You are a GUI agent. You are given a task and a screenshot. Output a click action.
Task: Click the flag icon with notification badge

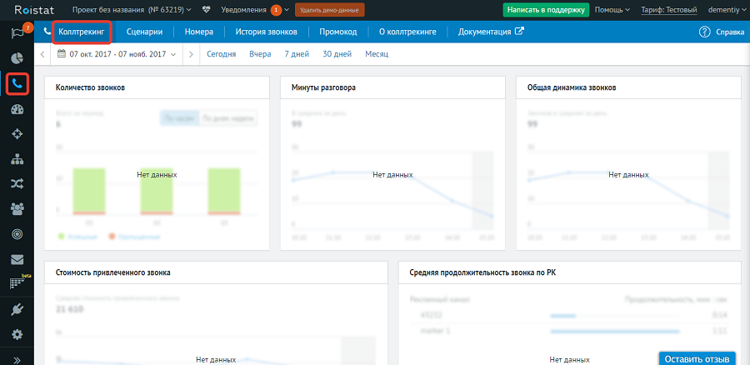(x=16, y=33)
